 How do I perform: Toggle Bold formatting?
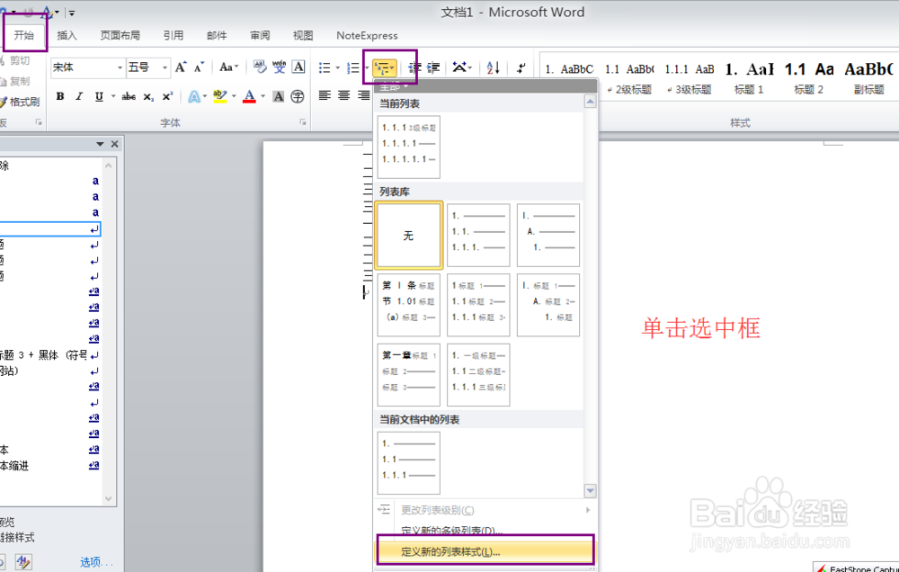[60, 97]
